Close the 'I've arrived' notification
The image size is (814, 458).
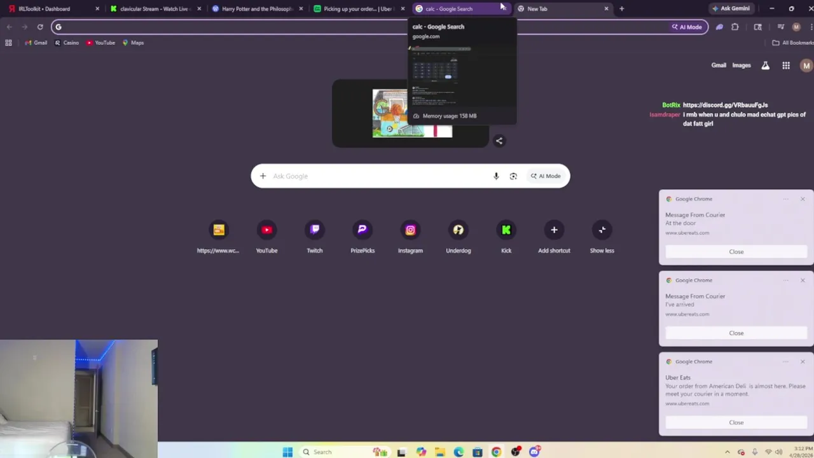pos(736,333)
